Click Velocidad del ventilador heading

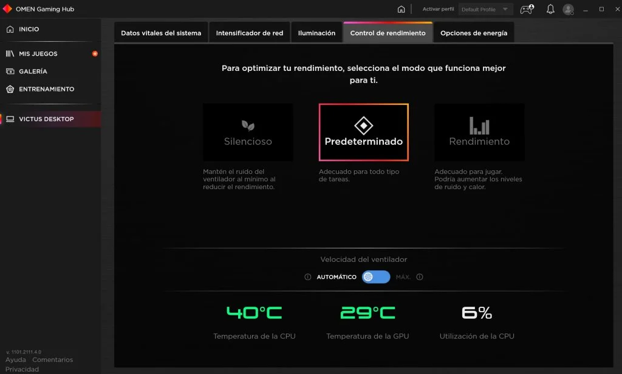pyautogui.click(x=364, y=259)
